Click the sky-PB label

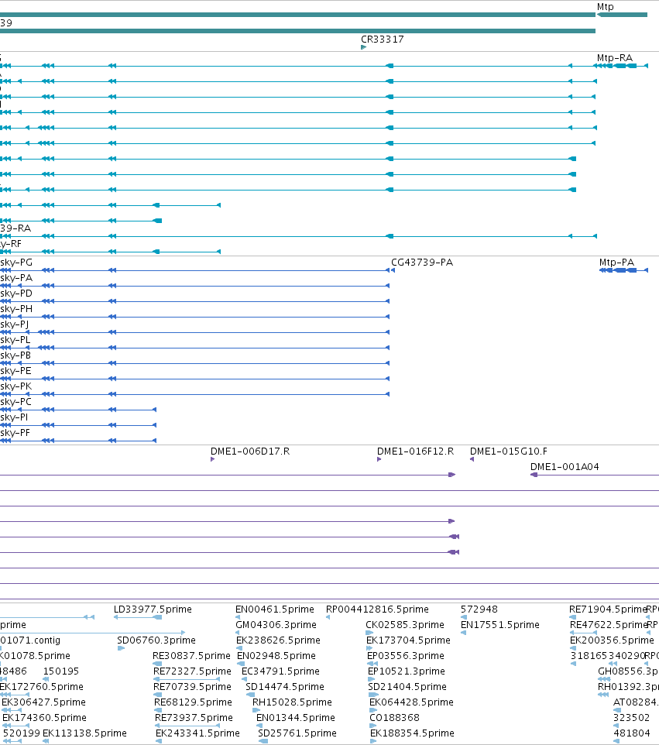click(x=15, y=355)
